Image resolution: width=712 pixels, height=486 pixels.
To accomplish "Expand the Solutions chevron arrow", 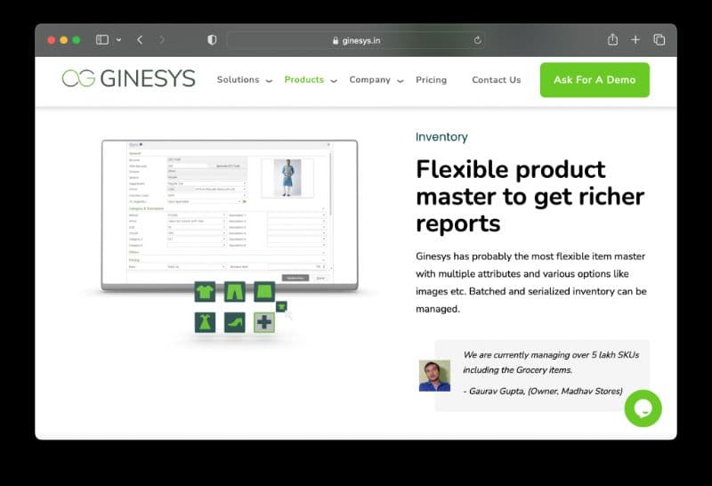I will [269, 81].
